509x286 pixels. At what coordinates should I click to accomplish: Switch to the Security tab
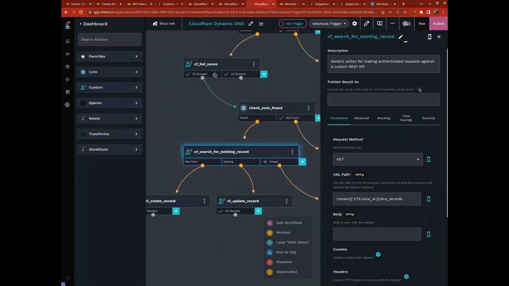(428, 118)
